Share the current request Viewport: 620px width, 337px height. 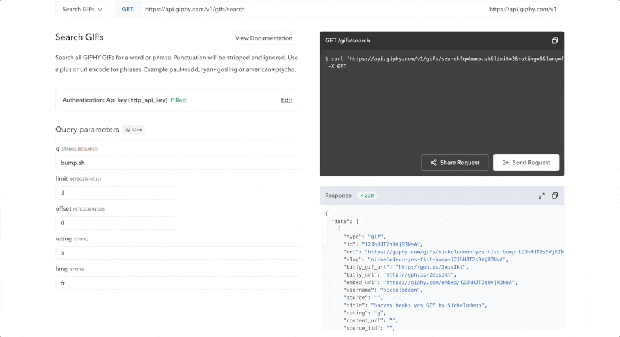point(454,163)
